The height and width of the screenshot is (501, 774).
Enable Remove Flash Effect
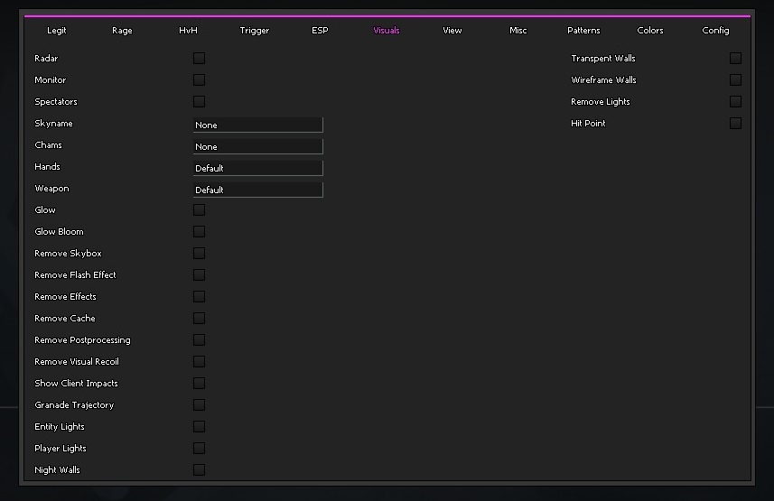(x=199, y=274)
